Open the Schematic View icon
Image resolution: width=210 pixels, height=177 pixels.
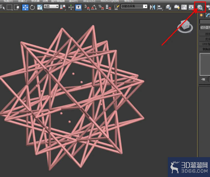click(191, 7)
